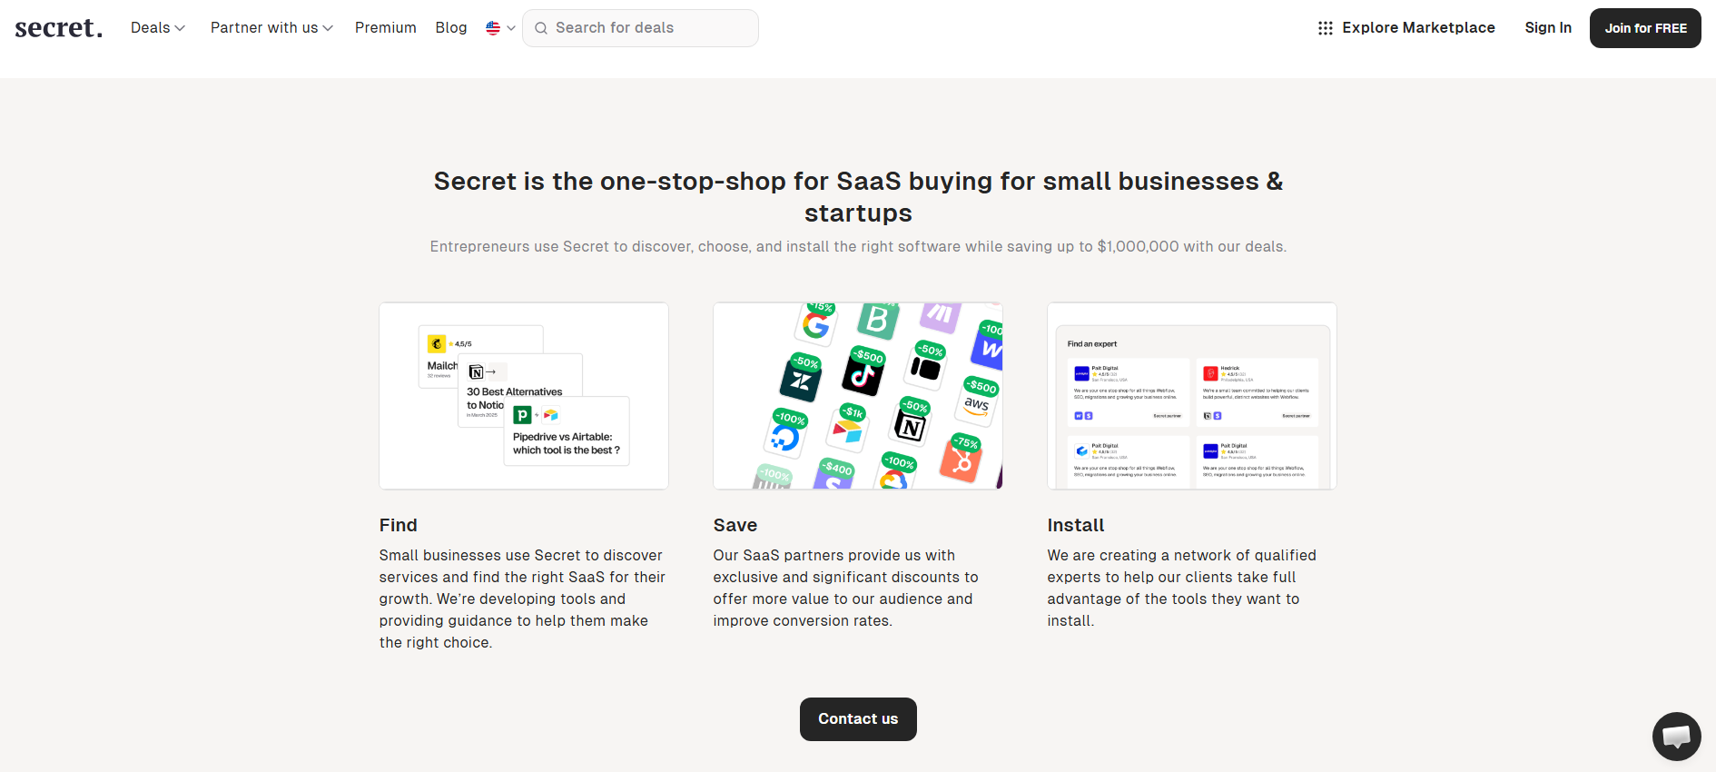Click the AWS deal icon

point(977,405)
